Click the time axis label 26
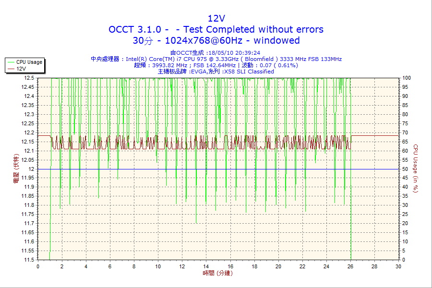432x288 pixels. point(350,266)
